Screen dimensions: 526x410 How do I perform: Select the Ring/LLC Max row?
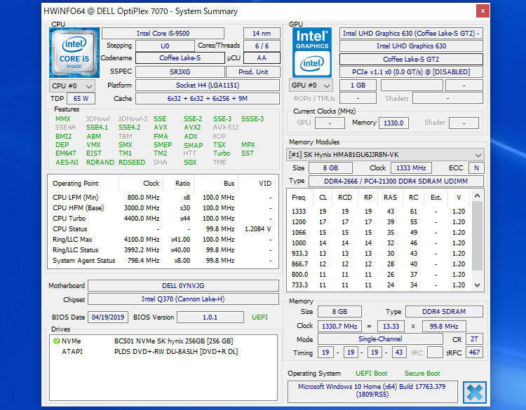163,240
